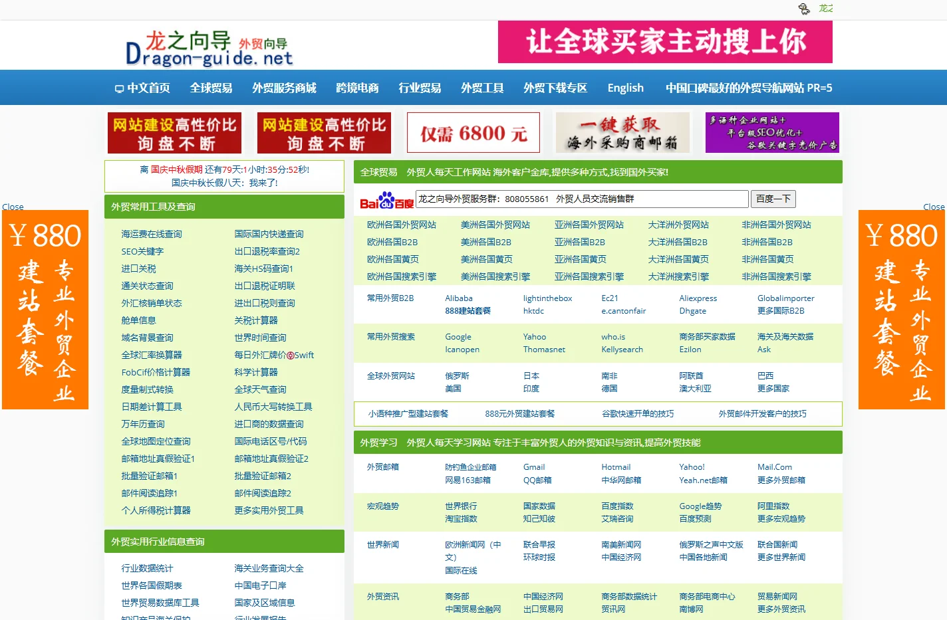The width and height of the screenshot is (947, 620).
Task: Open 人民币大写转换工具 link
Action: coord(273,407)
